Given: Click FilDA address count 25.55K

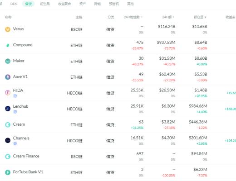Looking at the screenshot, I should (x=137, y=90).
